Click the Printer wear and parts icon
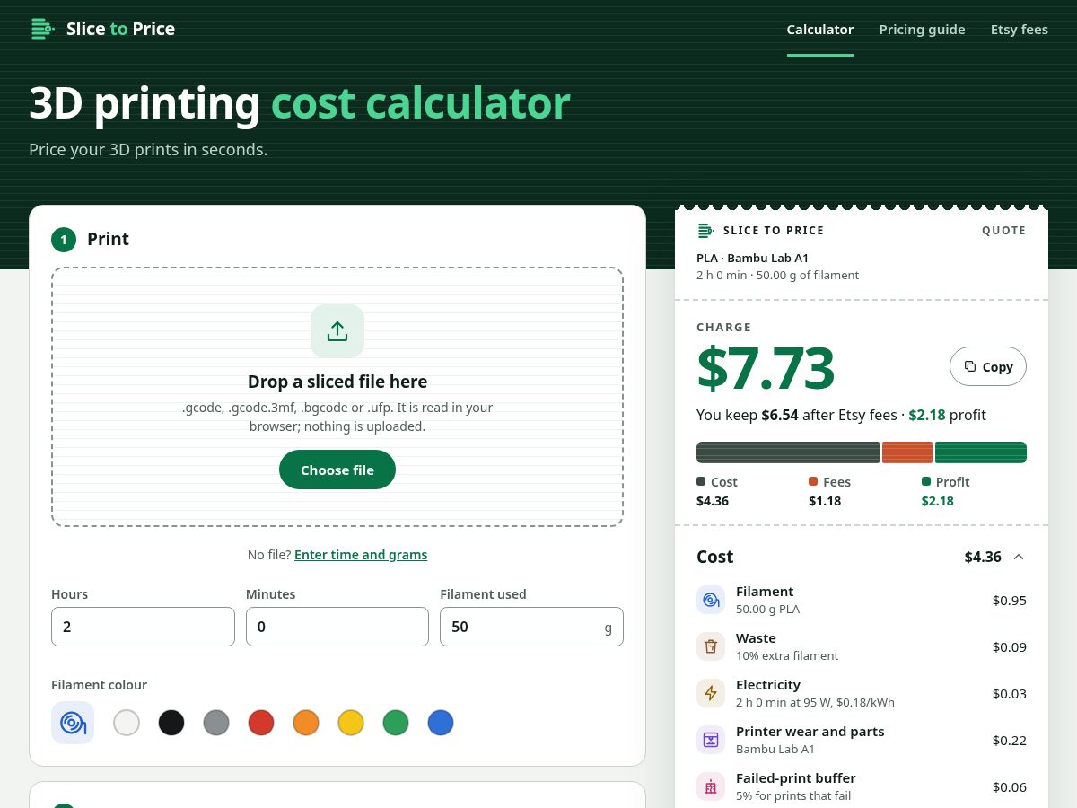The image size is (1077, 808). click(x=711, y=740)
